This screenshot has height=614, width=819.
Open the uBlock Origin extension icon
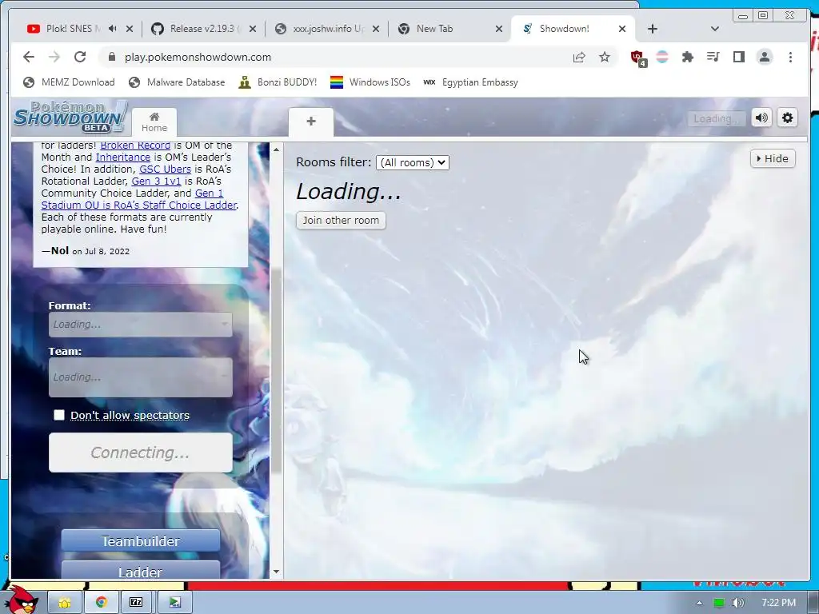coord(637,58)
